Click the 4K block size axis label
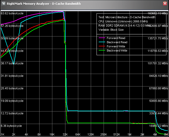Screen dimensions: 169x137 tap(26, 134)
